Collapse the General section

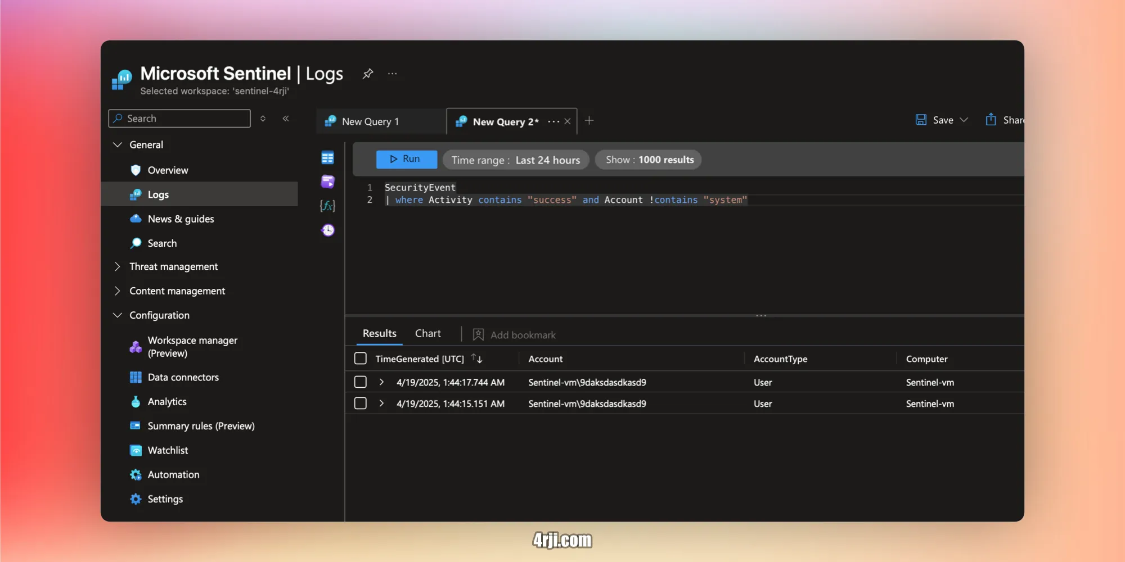pos(118,144)
